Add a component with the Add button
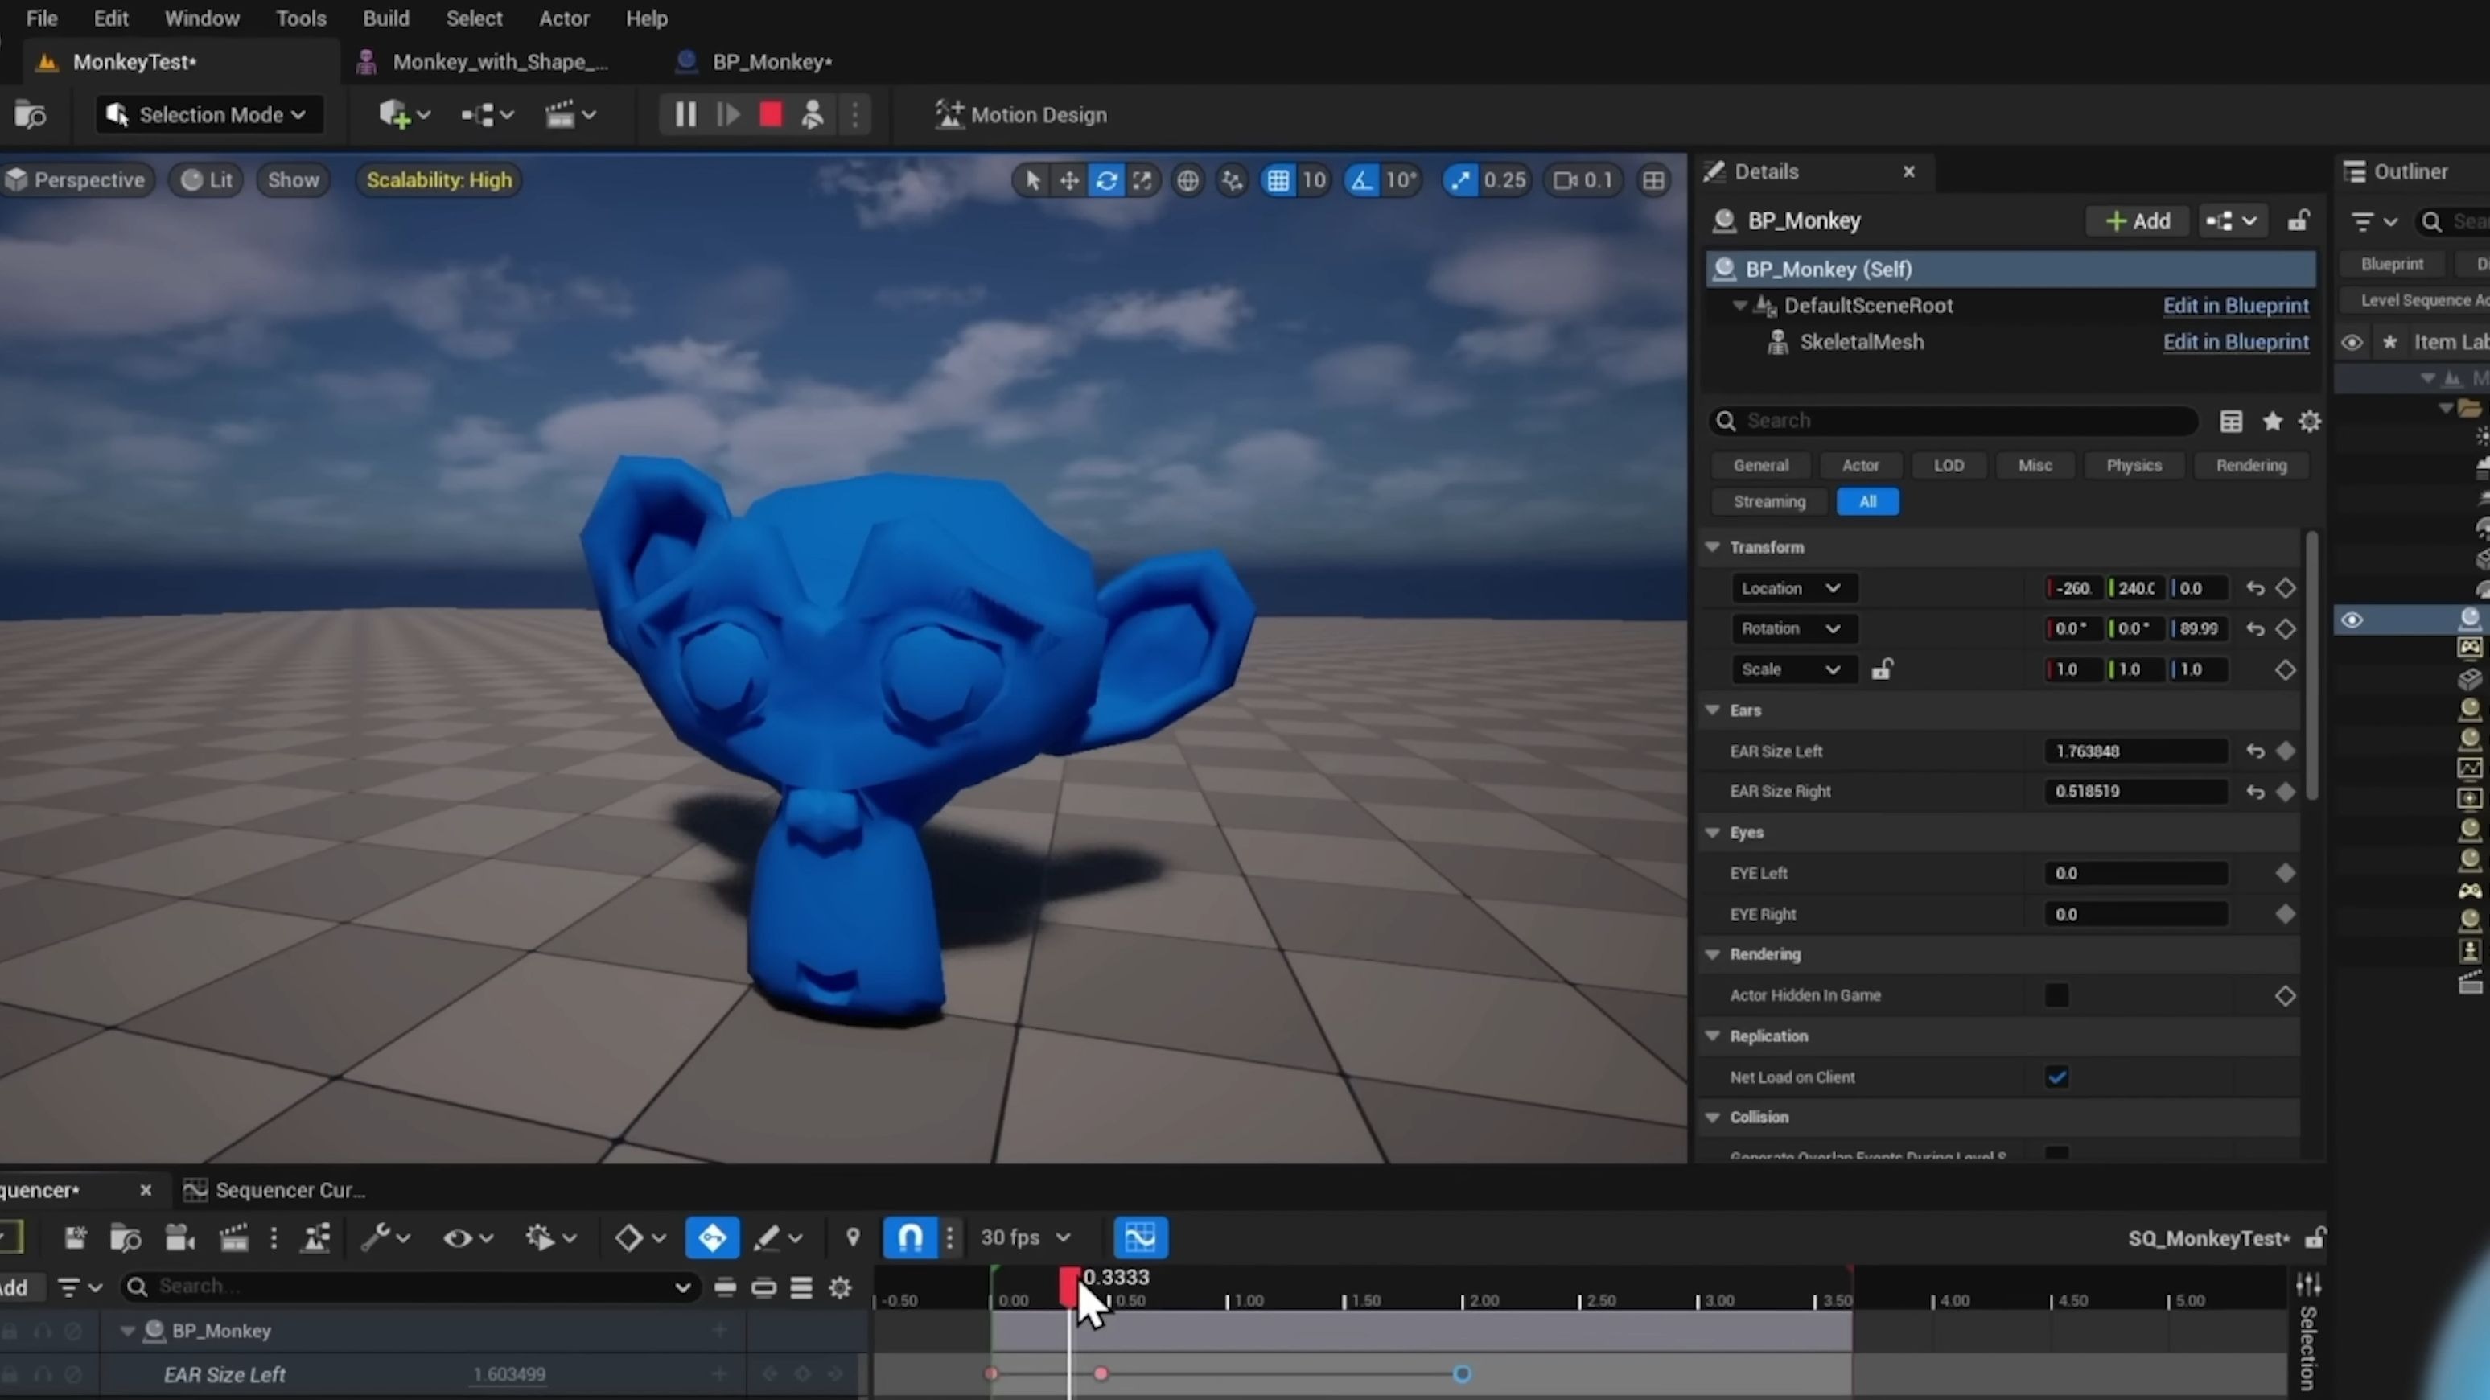The image size is (2490, 1400). point(2137,221)
